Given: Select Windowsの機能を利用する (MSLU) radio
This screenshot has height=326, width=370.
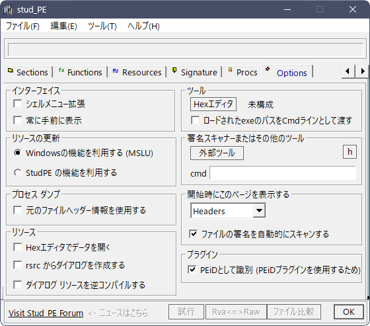Looking at the screenshot, I should (x=17, y=153).
